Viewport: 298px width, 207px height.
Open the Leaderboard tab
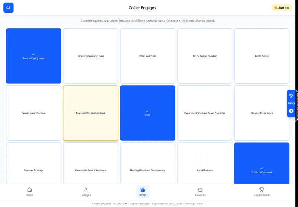[x=262, y=192]
